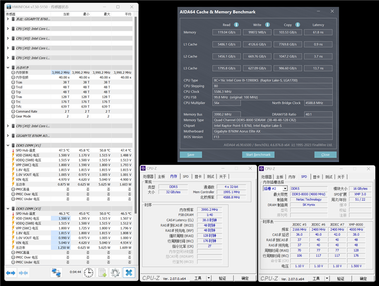Click the blue X close sensors icon
Viewport: 379px width, 286px height.
[128, 273]
